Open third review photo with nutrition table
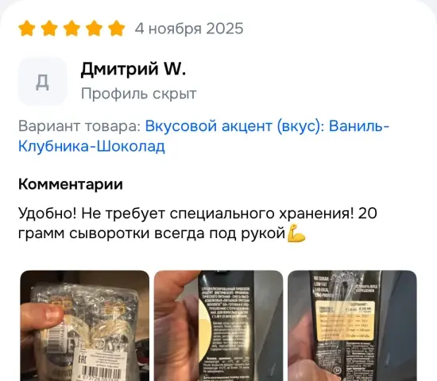Viewport: 437px width, 381px height. 352,325
